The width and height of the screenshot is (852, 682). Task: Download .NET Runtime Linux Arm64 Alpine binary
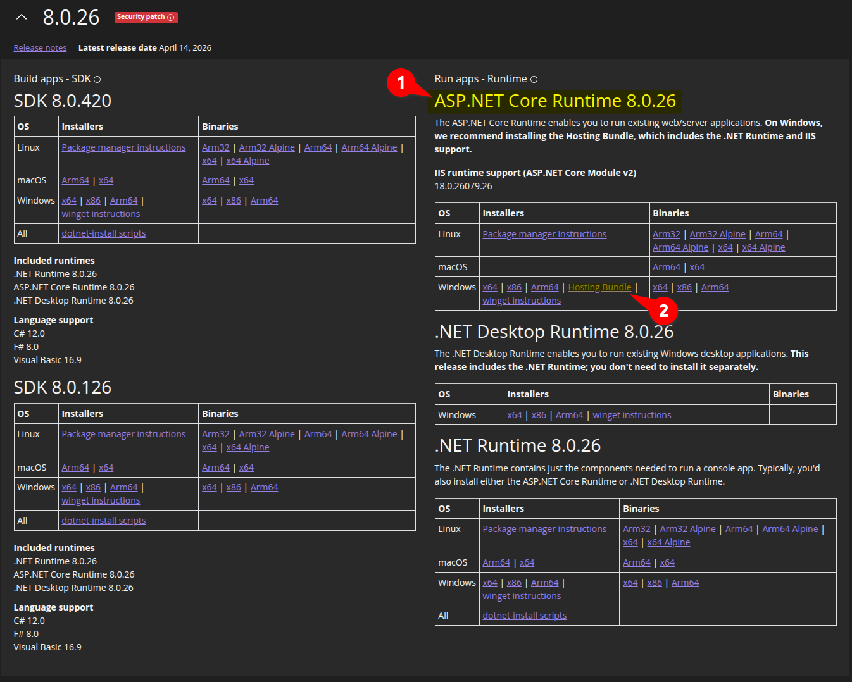[790, 529]
